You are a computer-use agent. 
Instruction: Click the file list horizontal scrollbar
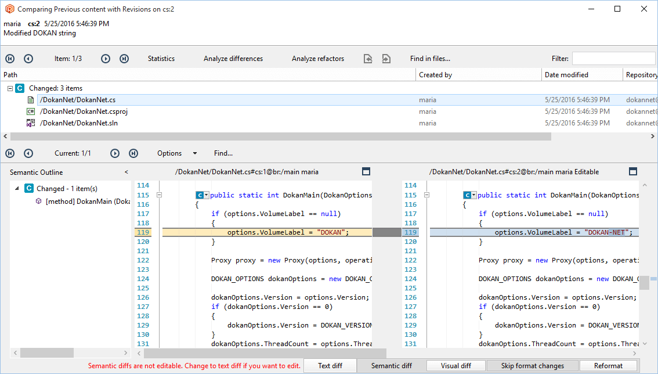[281, 136]
